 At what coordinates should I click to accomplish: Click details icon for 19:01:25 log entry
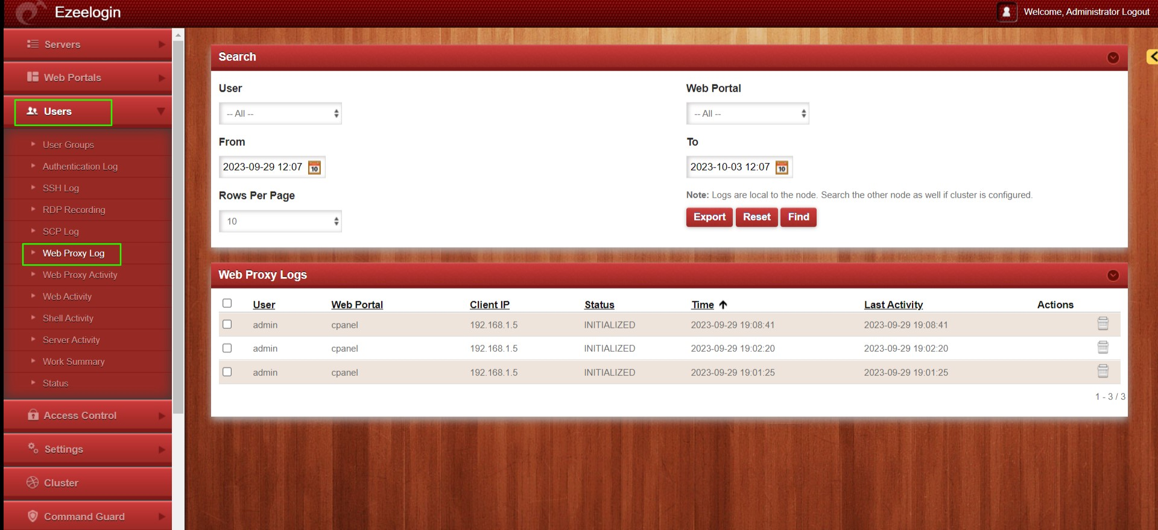tap(1103, 372)
